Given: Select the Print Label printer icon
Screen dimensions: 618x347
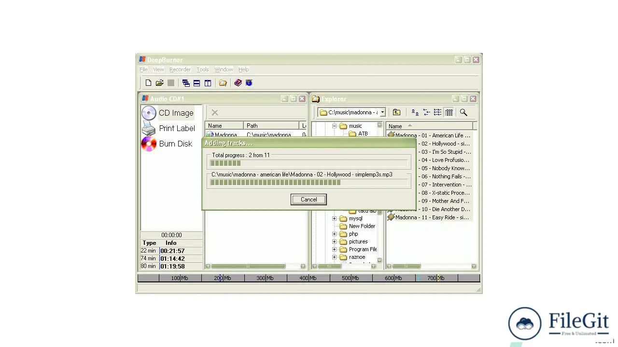Looking at the screenshot, I should tap(149, 128).
